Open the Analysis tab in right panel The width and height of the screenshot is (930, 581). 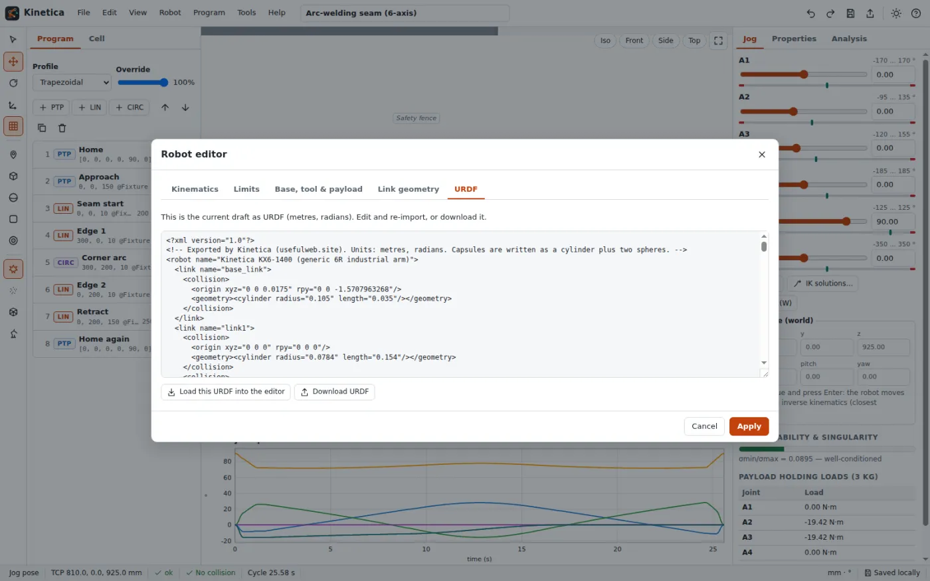pyautogui.click(x=849, y=39)
